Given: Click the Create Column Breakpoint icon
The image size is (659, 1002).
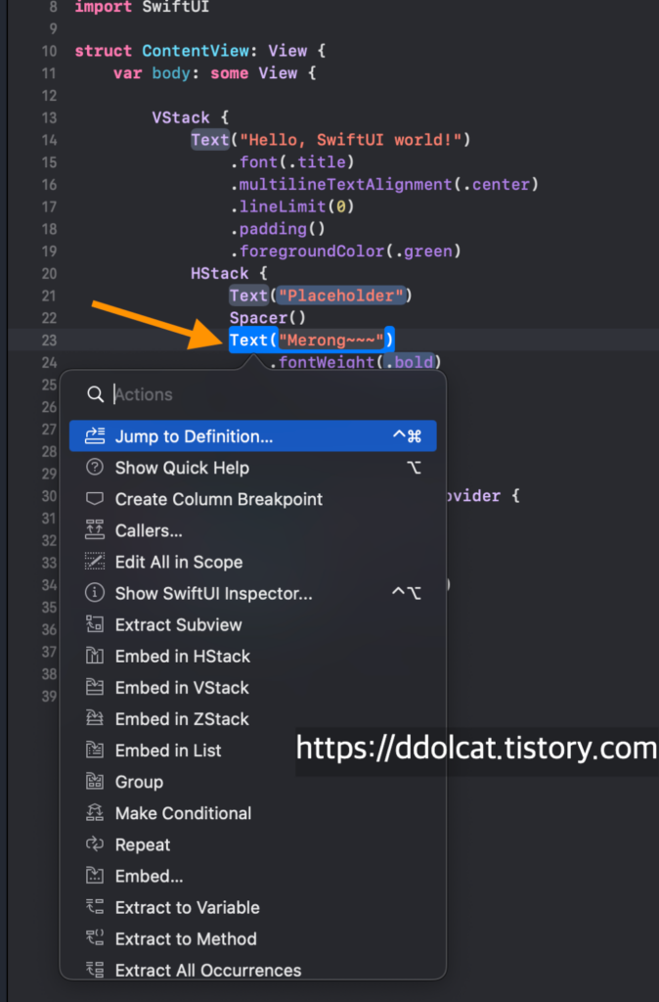Looking at the screenshot, I should [x=95, y=499].
